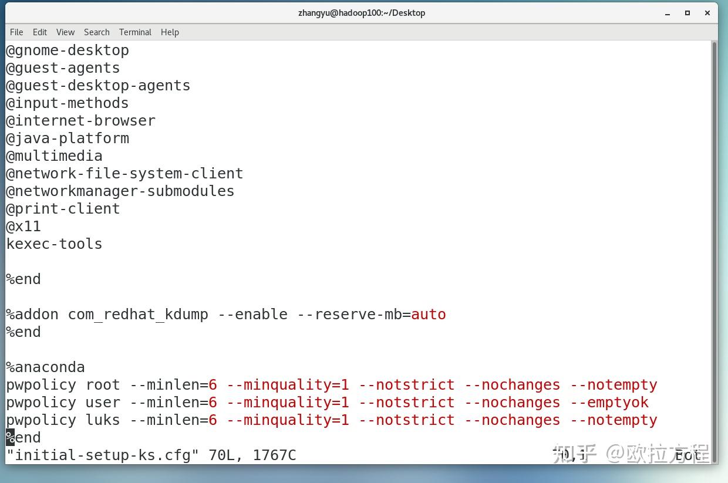Click the @gnome-desktop line

pyautogui.click(x=68, y=50)
